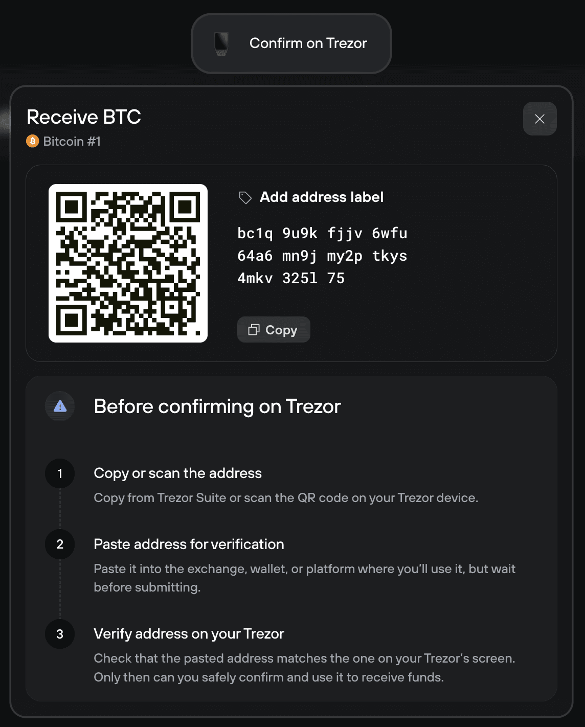Click the warning triangle icon
This screenshot has width=585, height=727.
coord(59,406)
